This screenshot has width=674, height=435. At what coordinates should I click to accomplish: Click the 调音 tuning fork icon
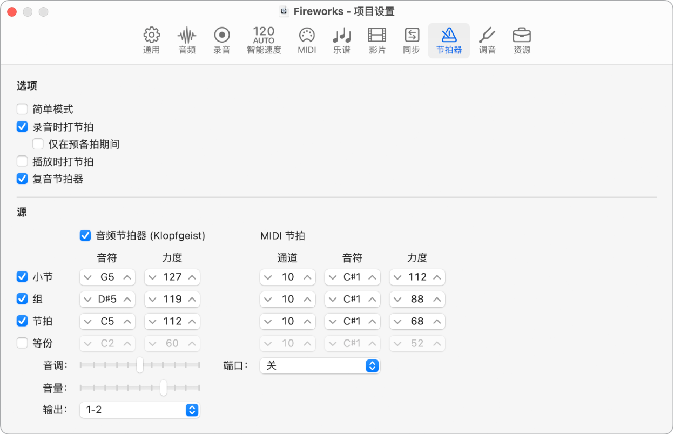click(x=487, y=36)
